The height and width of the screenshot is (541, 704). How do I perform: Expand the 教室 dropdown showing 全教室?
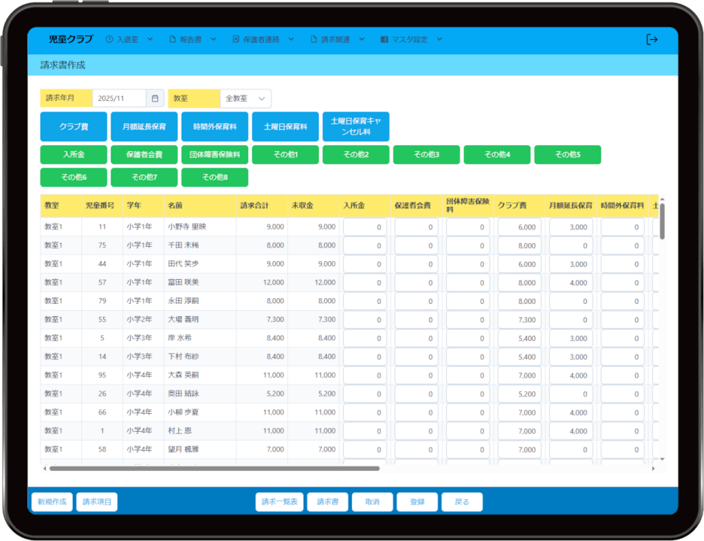245,98
